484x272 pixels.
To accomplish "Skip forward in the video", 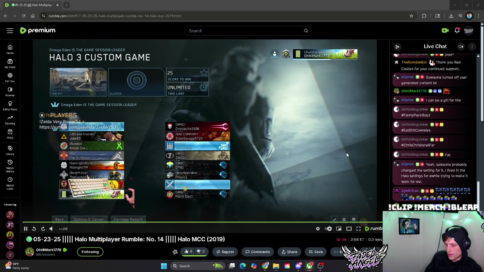I will pyautogui.click(x=43, y=229).
